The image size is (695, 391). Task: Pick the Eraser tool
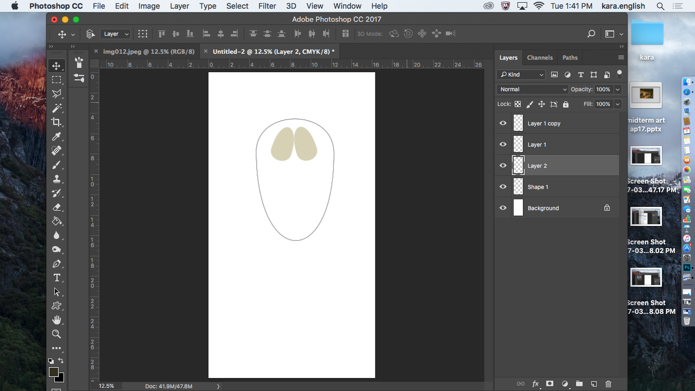click(56, 207)
